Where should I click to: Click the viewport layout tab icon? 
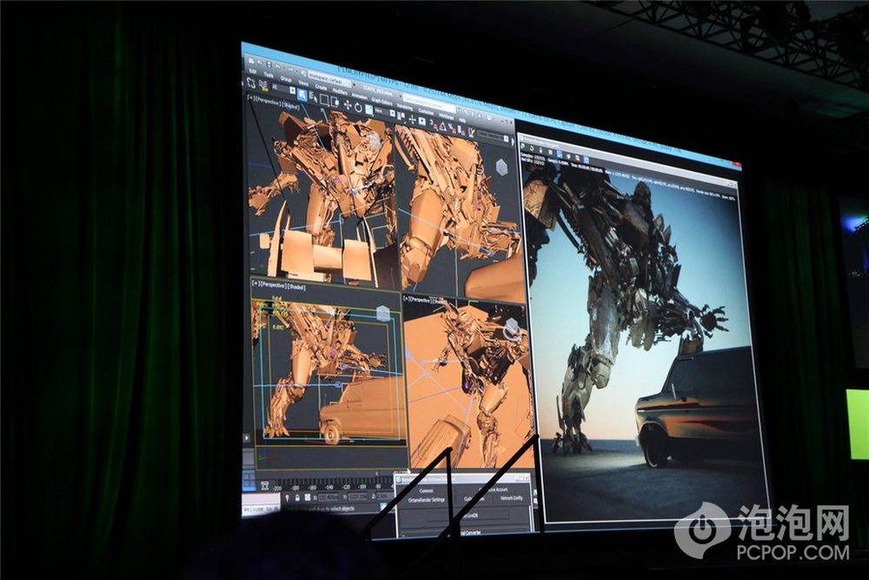[x=249, y=480]
